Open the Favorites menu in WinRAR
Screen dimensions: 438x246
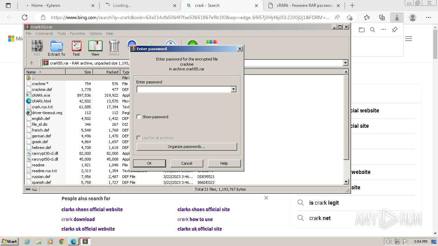[x=78, y=33]
